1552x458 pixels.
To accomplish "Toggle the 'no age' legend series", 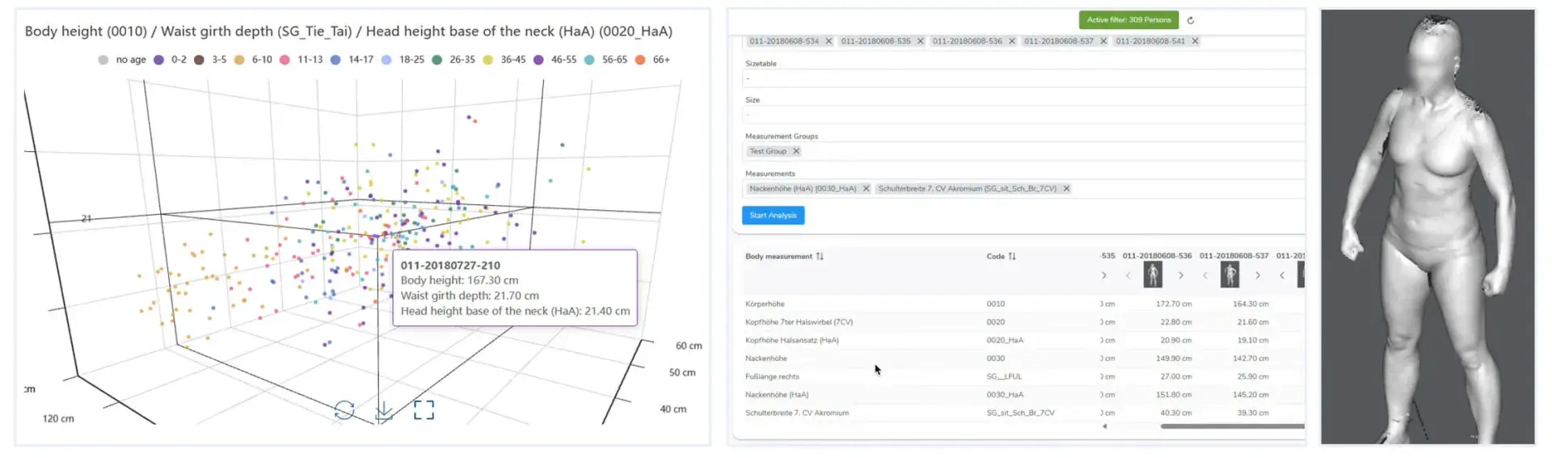I will [x=122, y=60].
